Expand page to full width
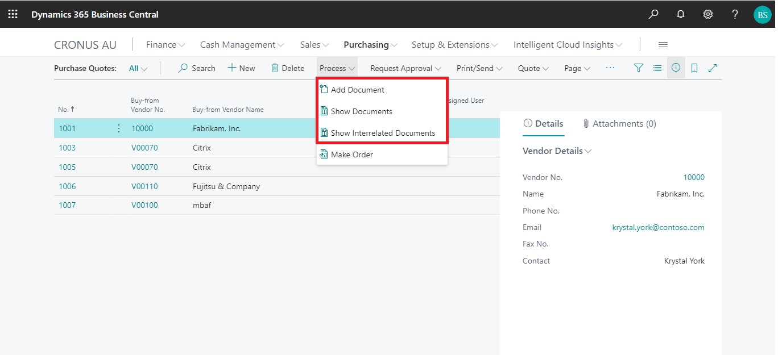Viewport: 778px width, 355px height. (x=713, y=68)
